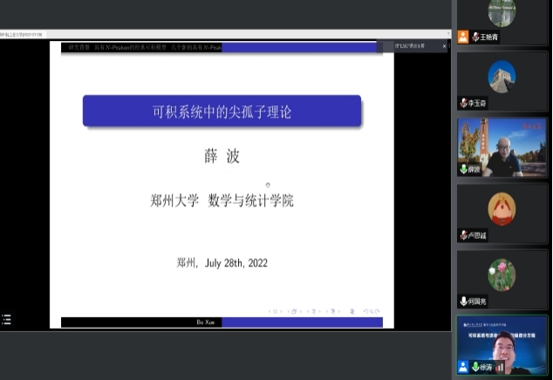This screenshot has height=380, width=553.
Task: Click 王艳青's orange host badge icon
Action: (463, 37)
